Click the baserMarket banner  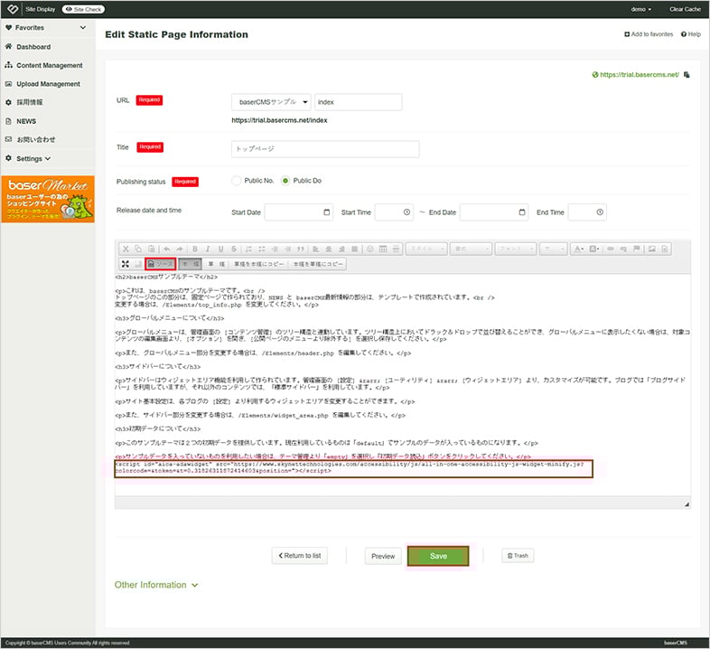coord(48,199)
